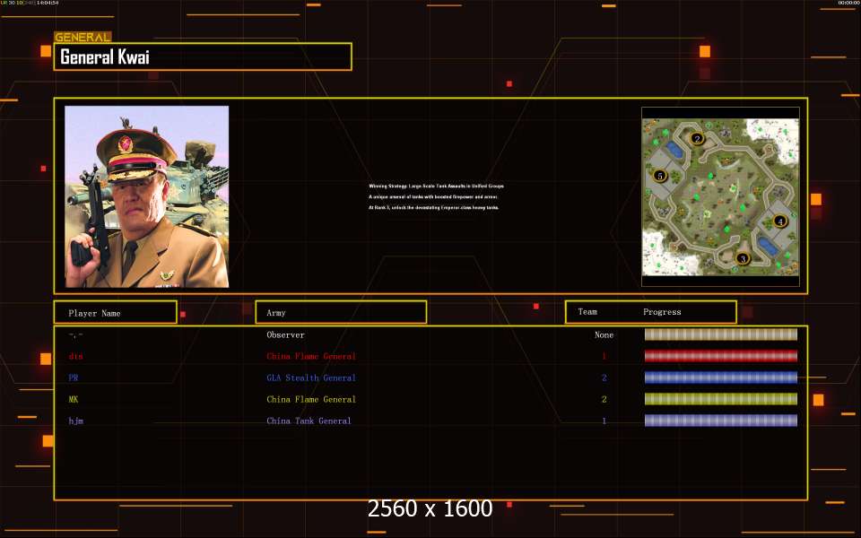Click the Winning Strategy description text

click(436, 196)
